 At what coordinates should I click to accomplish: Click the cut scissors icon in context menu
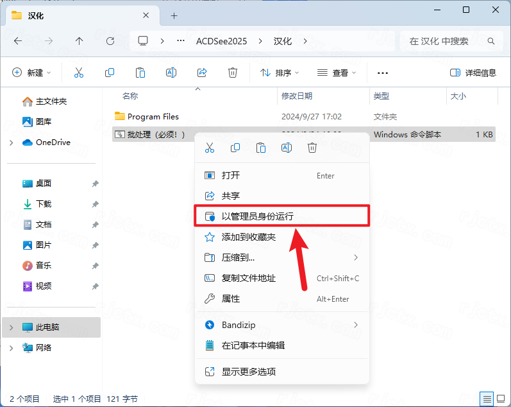click(x=209, y=148)
